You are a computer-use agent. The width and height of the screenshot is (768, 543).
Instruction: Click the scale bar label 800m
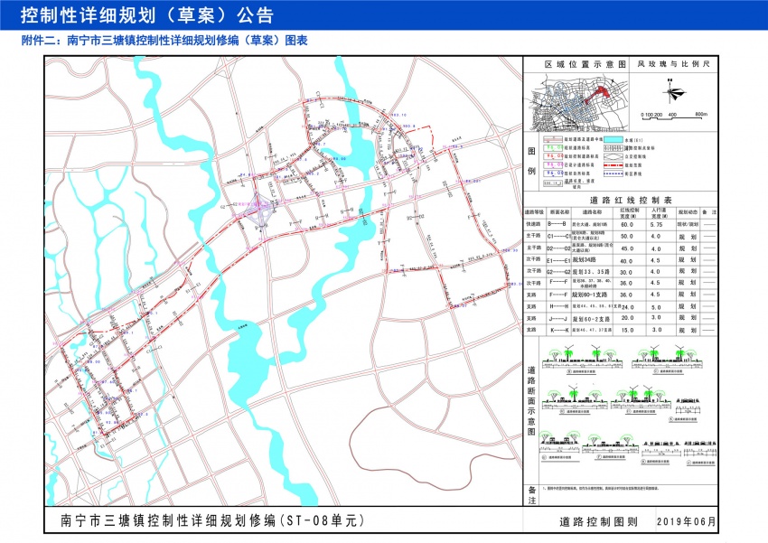coord(701,114)
